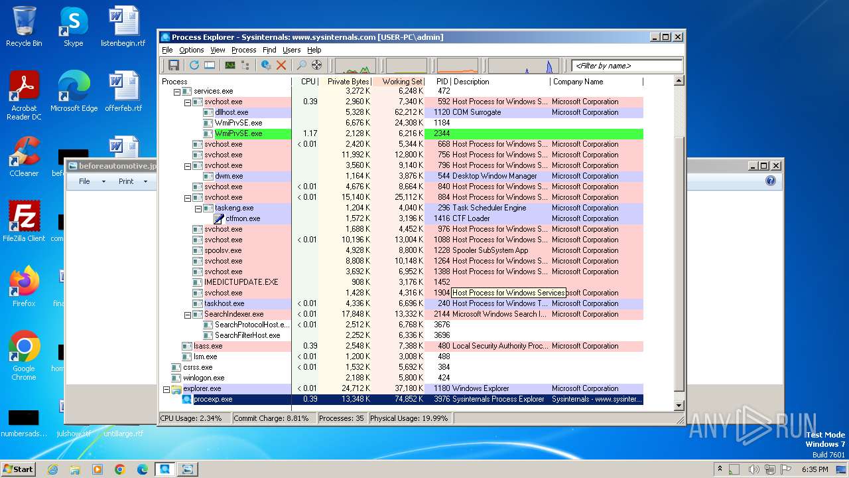The width and height of the screenshot is (849, 478).
Task: Toggle the Show Lower Pane toolbar icon
Action: coord(210,65)
